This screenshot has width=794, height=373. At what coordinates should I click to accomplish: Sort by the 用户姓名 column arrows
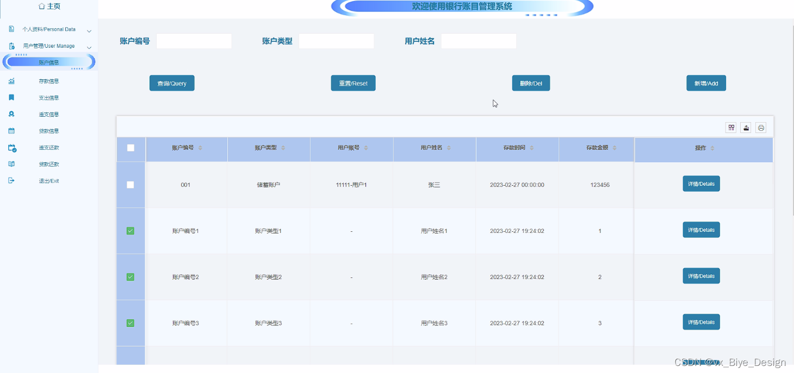pos(449,148)
